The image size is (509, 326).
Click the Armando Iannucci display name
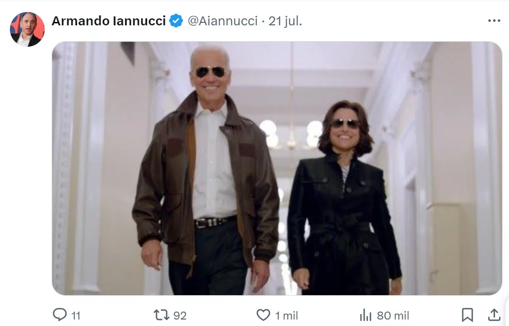click(109, 21)
